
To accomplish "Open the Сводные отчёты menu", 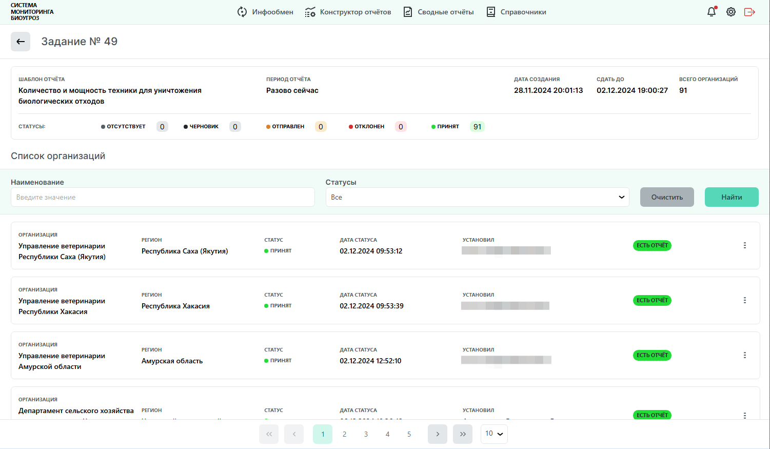I will 439,12.
